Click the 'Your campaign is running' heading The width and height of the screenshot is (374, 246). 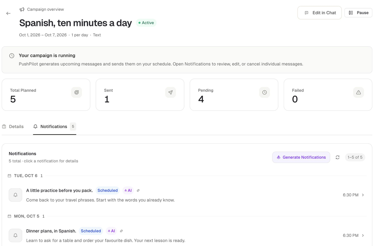click(x=47, y=55)
